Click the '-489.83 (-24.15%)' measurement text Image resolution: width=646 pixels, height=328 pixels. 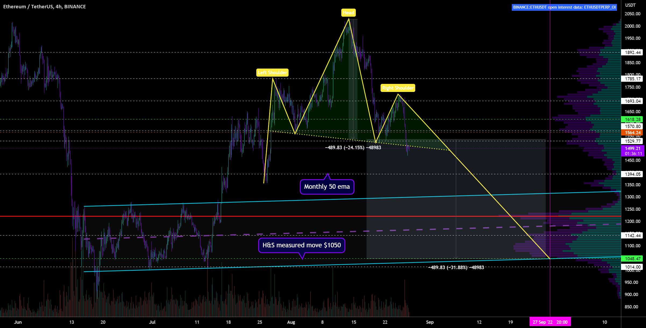(353, 148)
